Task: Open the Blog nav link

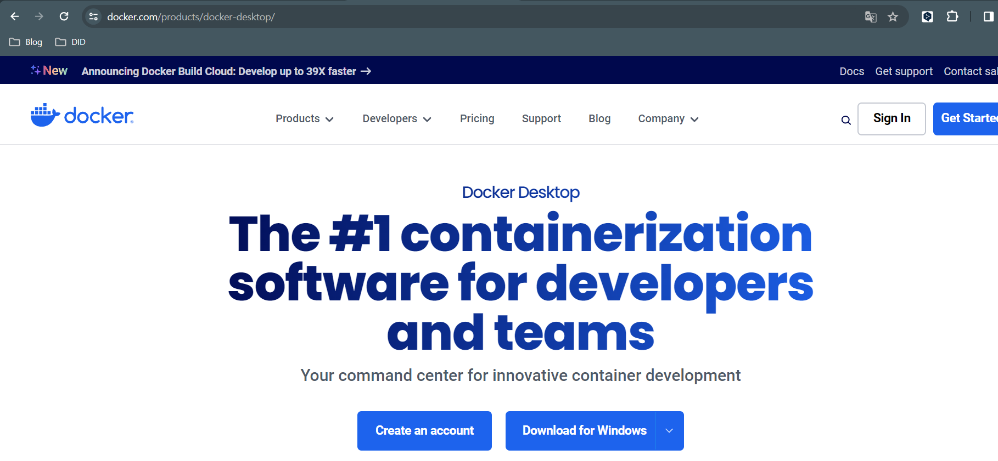Action: coord(599,119)
